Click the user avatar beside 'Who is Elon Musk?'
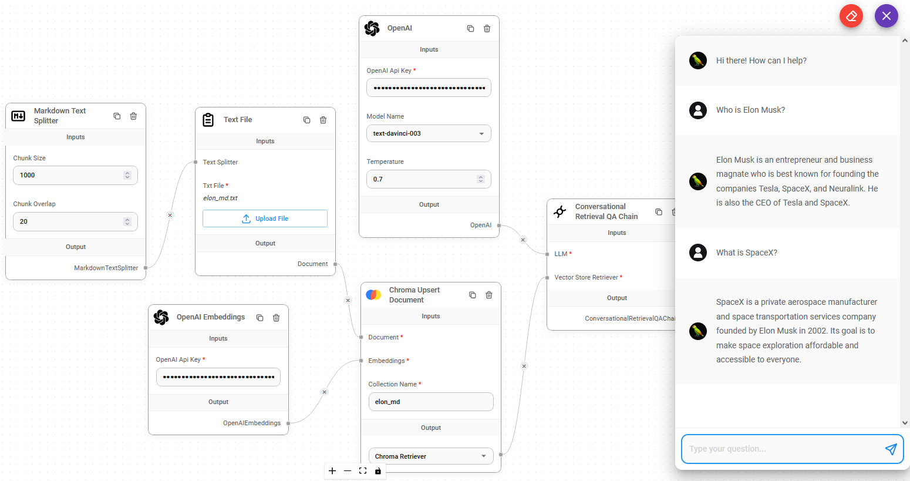Image resolution: width=910 pixels, height=481 pixels. click(698, 110)
